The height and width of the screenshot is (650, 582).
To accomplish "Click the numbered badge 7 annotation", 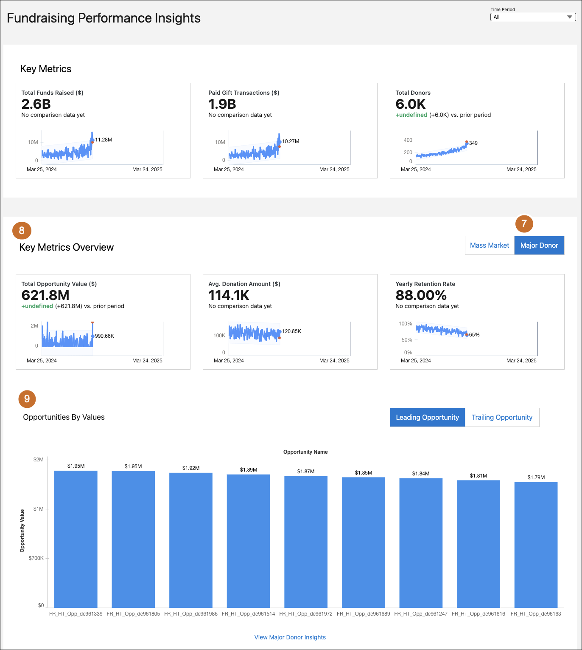I will point(524,223).
